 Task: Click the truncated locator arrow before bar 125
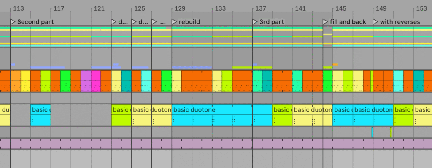(x=114, y=22)
